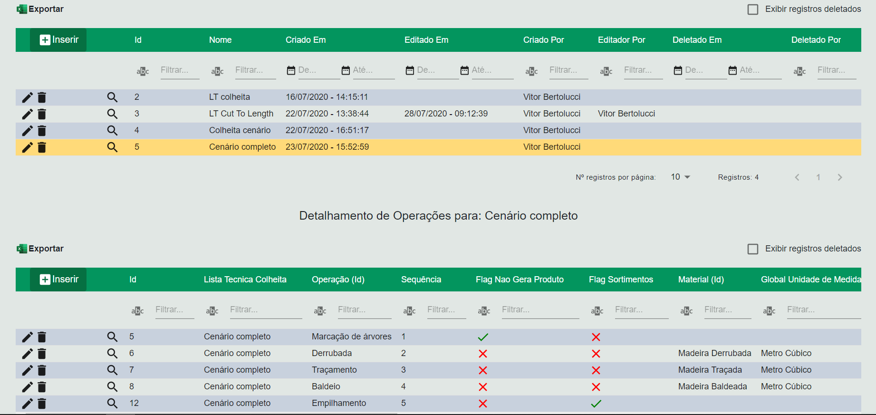Sort operations by Sequência column header

coord(421,280)
